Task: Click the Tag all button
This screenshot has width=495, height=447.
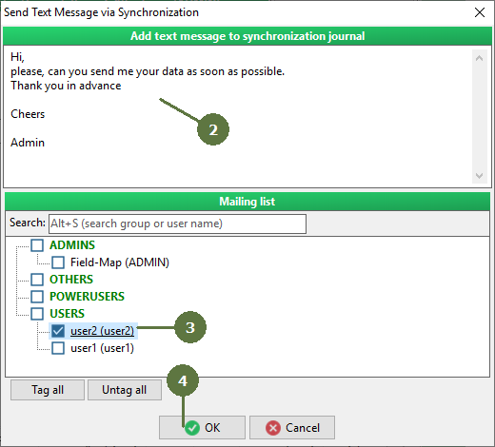Action: point(48,390)
